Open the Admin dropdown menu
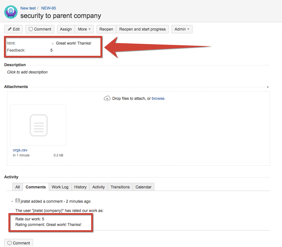 coord(182,29)
